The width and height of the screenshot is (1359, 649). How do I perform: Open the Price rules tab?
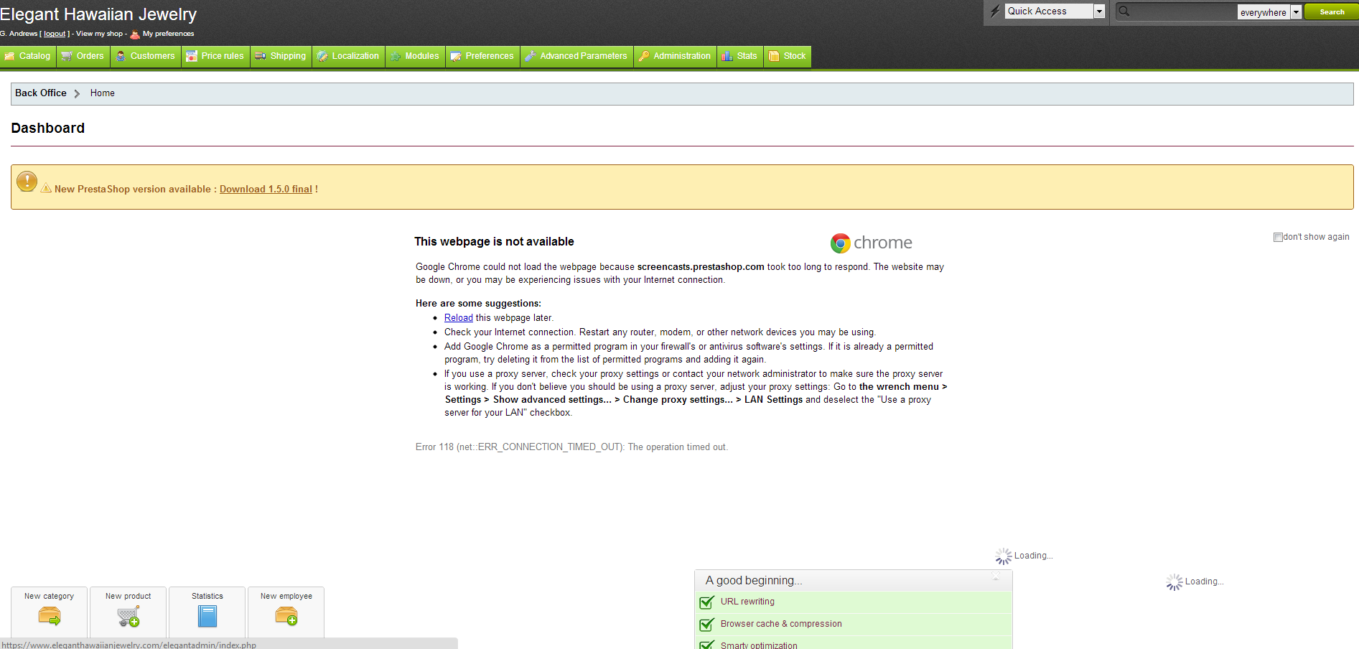click(x=215, y=56)
